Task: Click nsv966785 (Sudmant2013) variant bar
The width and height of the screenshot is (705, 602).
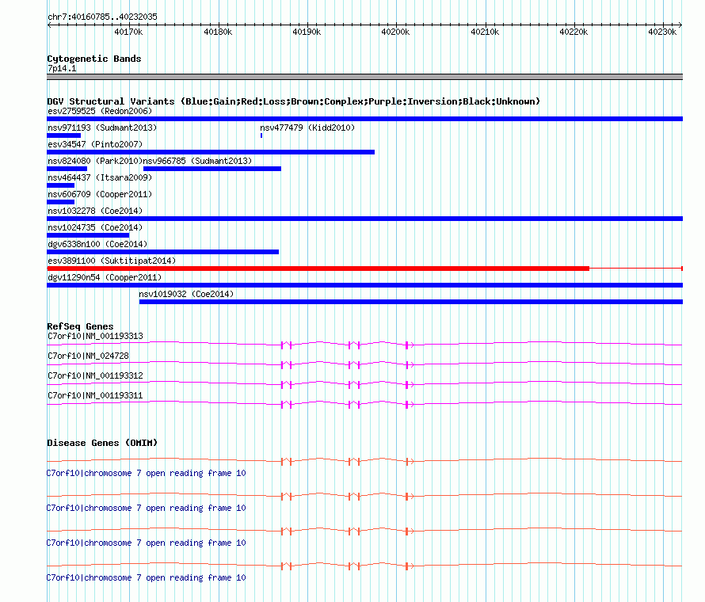Action: pos(212,169)
